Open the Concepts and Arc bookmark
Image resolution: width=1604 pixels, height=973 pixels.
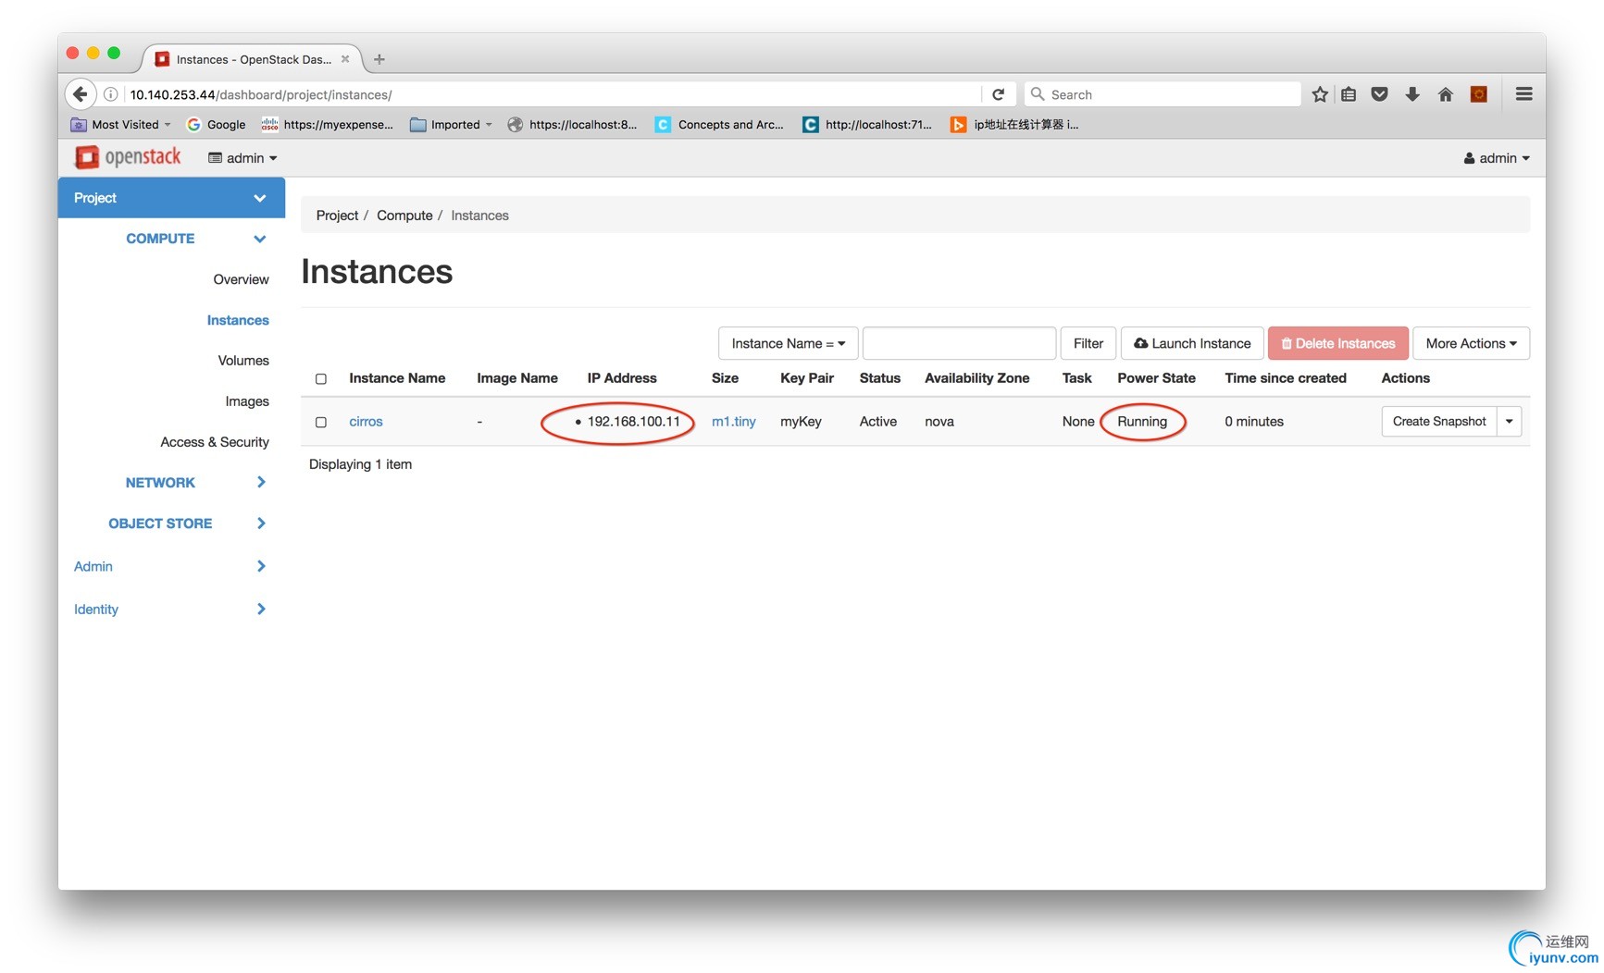click(x=719, y=125)
